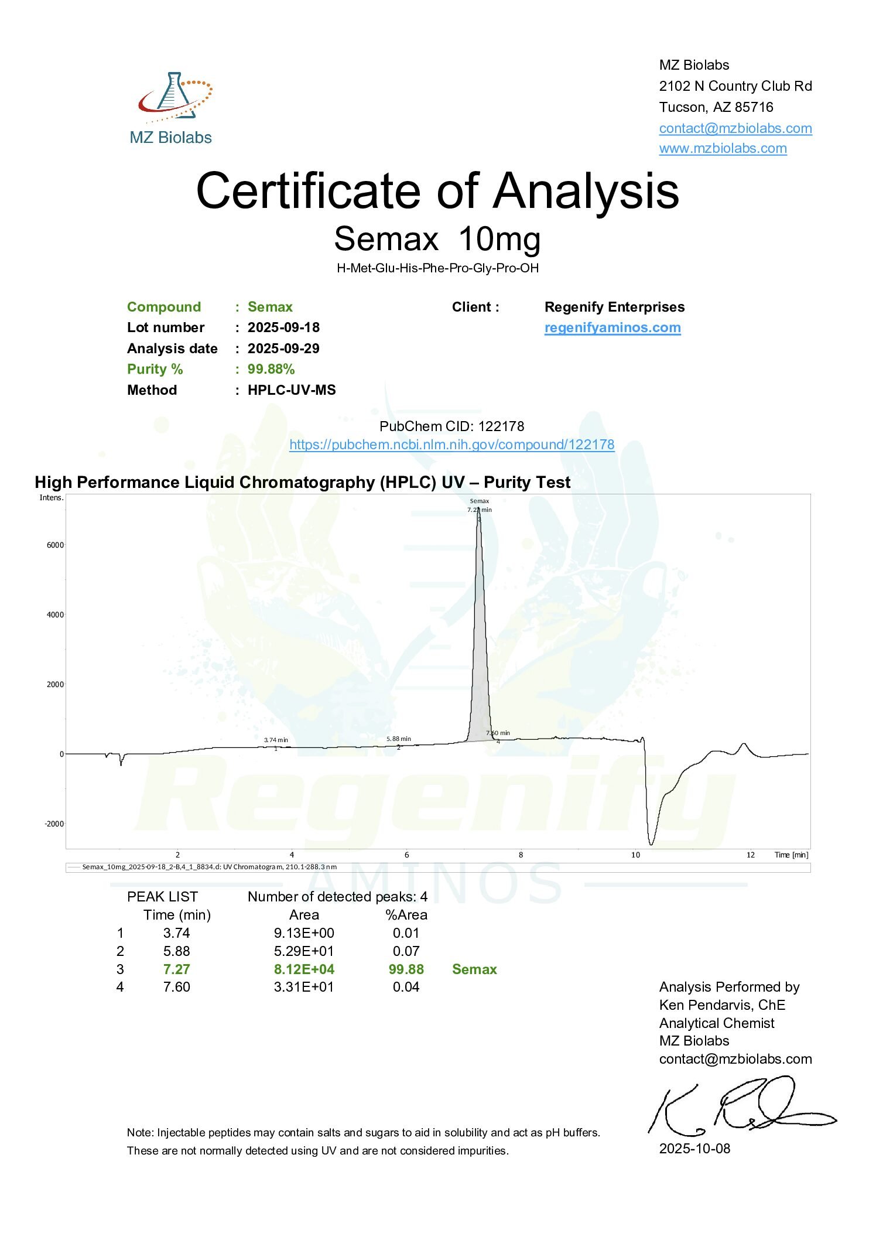Viewport: 876px width, 1240px height.
Task: Open the contact@mzbiolabs.com email link in header
Action: click(x=735, y=128)
